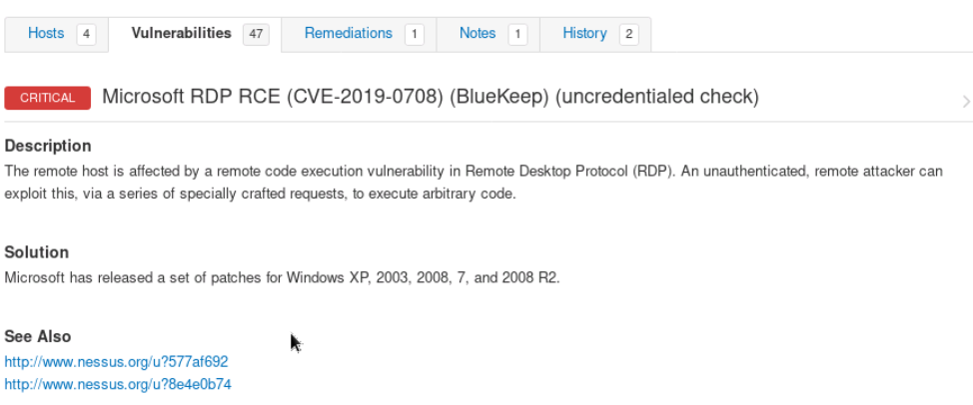Switch to the Remediations tab

348,33
